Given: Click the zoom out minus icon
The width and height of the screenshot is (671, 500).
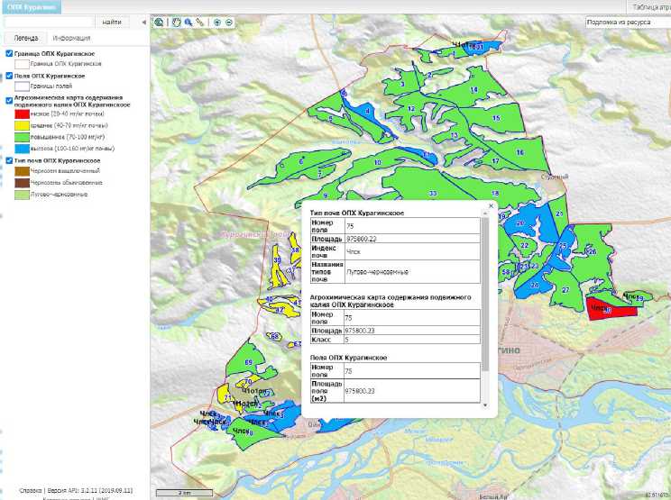Looking at the screenshot, I should pyautogui.click(x=229, y=22).
